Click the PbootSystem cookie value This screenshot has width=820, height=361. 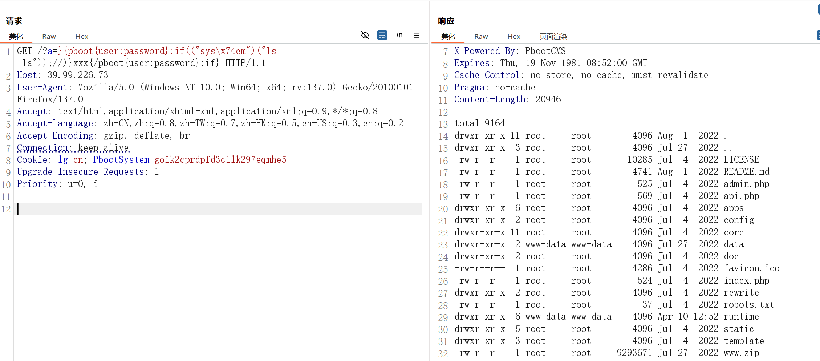point(220,160)
